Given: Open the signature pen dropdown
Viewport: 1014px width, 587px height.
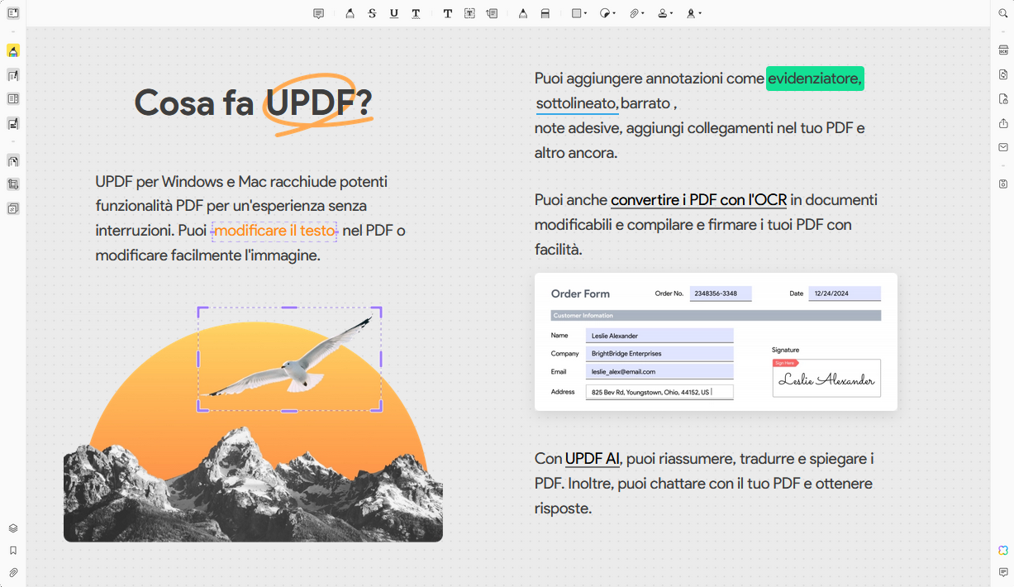Looking at the screenshot, I should 694,13.
